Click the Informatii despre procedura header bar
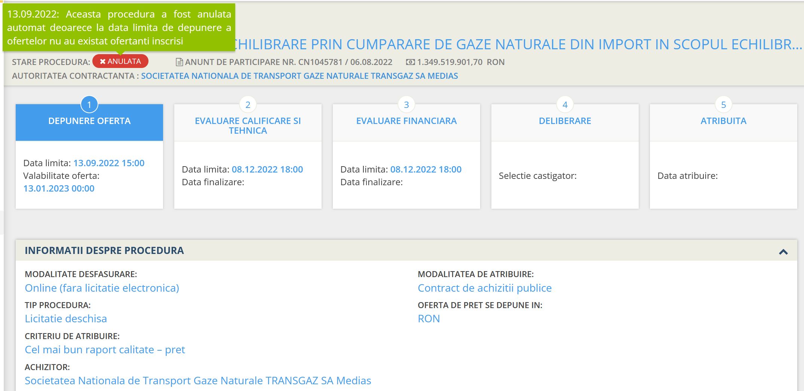 374,251
